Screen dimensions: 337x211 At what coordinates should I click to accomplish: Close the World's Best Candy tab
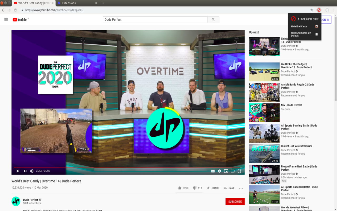click(x=53, y=3)
